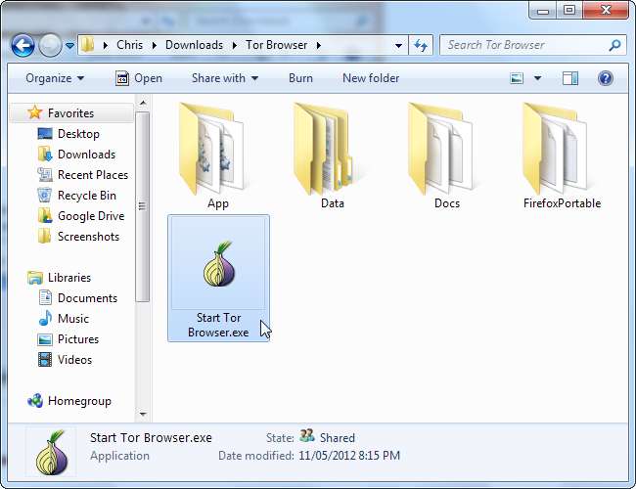The height and width of the screenshot is (489, 636).
Task: Expand the arrow after Chris breadcrumb
Action: [155, 45]
